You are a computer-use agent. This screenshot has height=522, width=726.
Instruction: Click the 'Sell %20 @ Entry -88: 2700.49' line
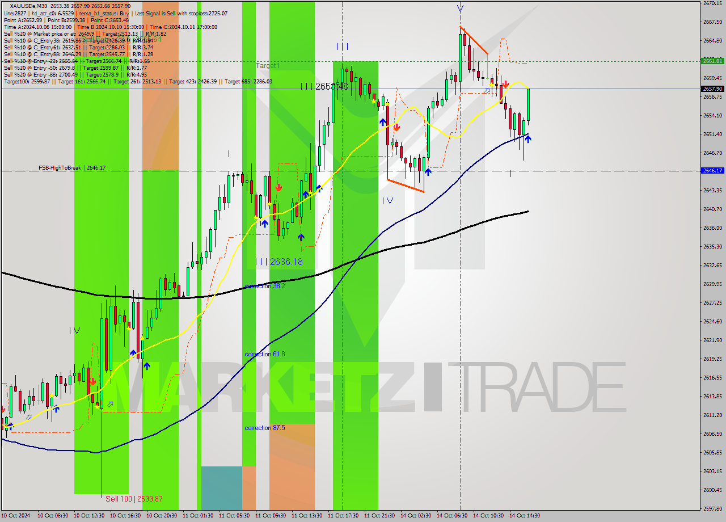(75, 74)
